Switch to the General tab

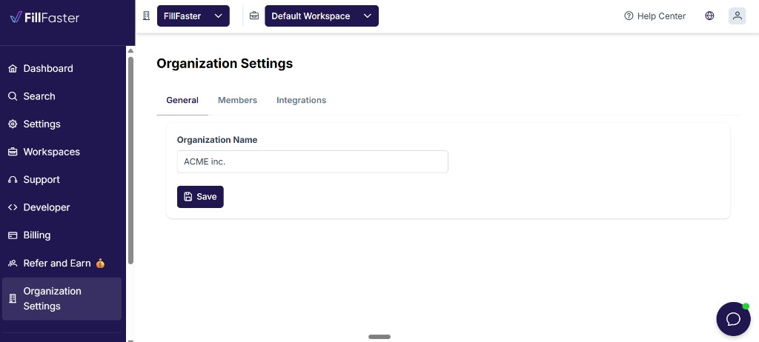click(182, 101)
